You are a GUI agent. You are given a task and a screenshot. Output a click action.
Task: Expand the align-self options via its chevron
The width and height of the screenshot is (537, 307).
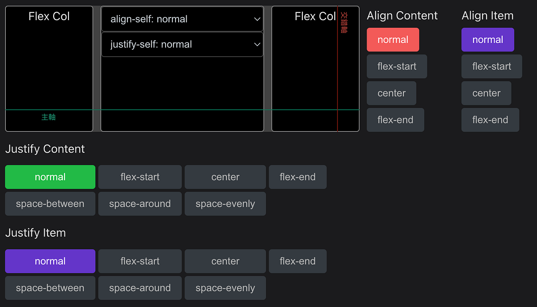tap(257, 19)
